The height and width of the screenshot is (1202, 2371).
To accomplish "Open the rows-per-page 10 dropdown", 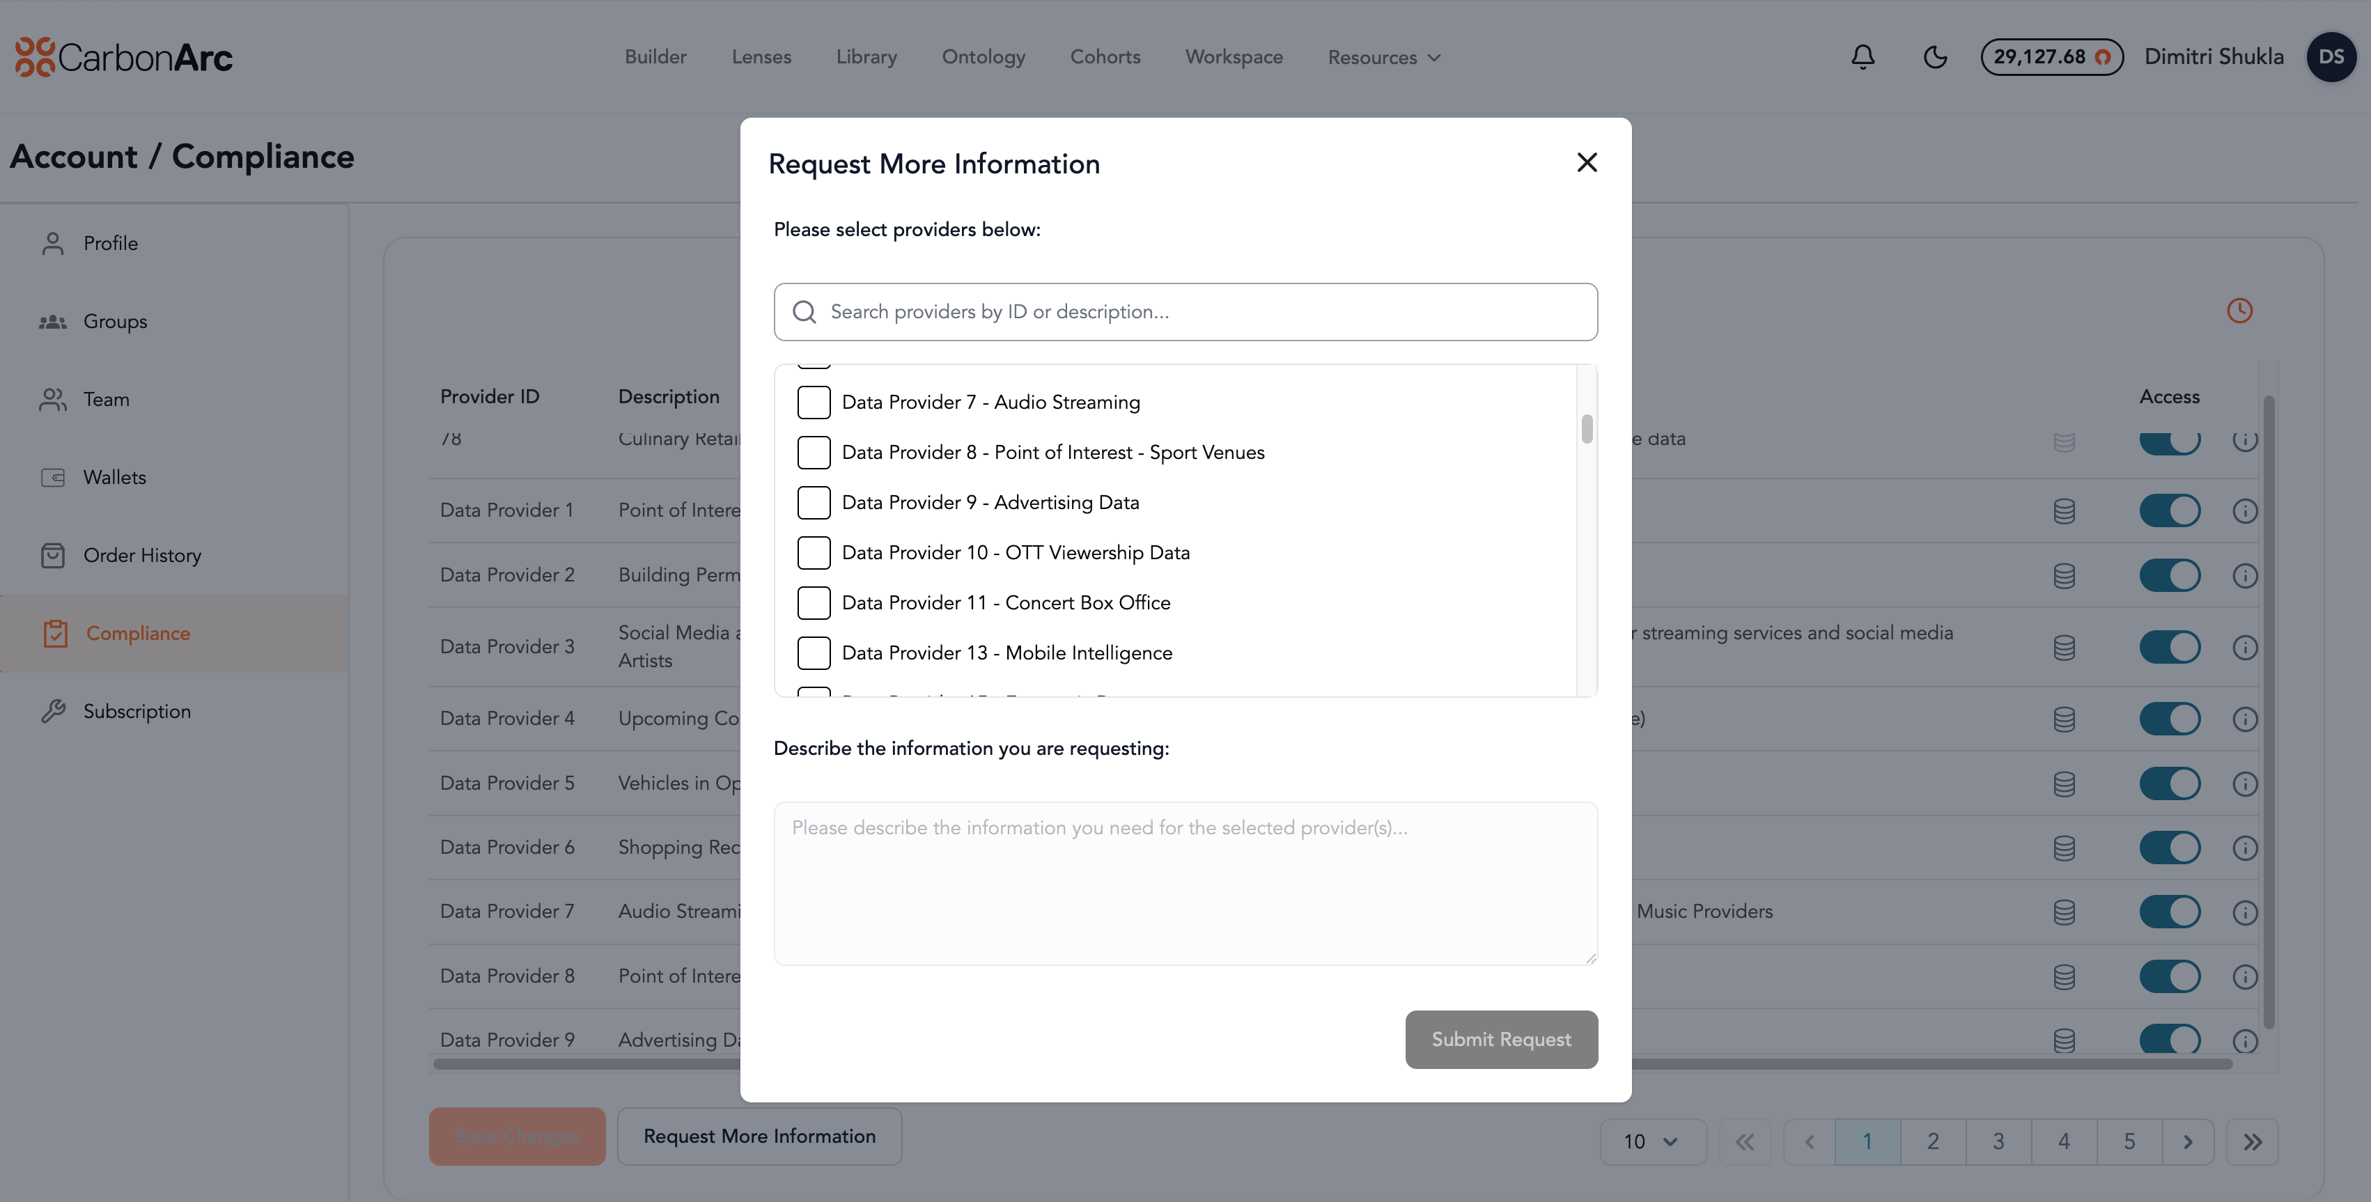I will click(x=1652, y=1141).
